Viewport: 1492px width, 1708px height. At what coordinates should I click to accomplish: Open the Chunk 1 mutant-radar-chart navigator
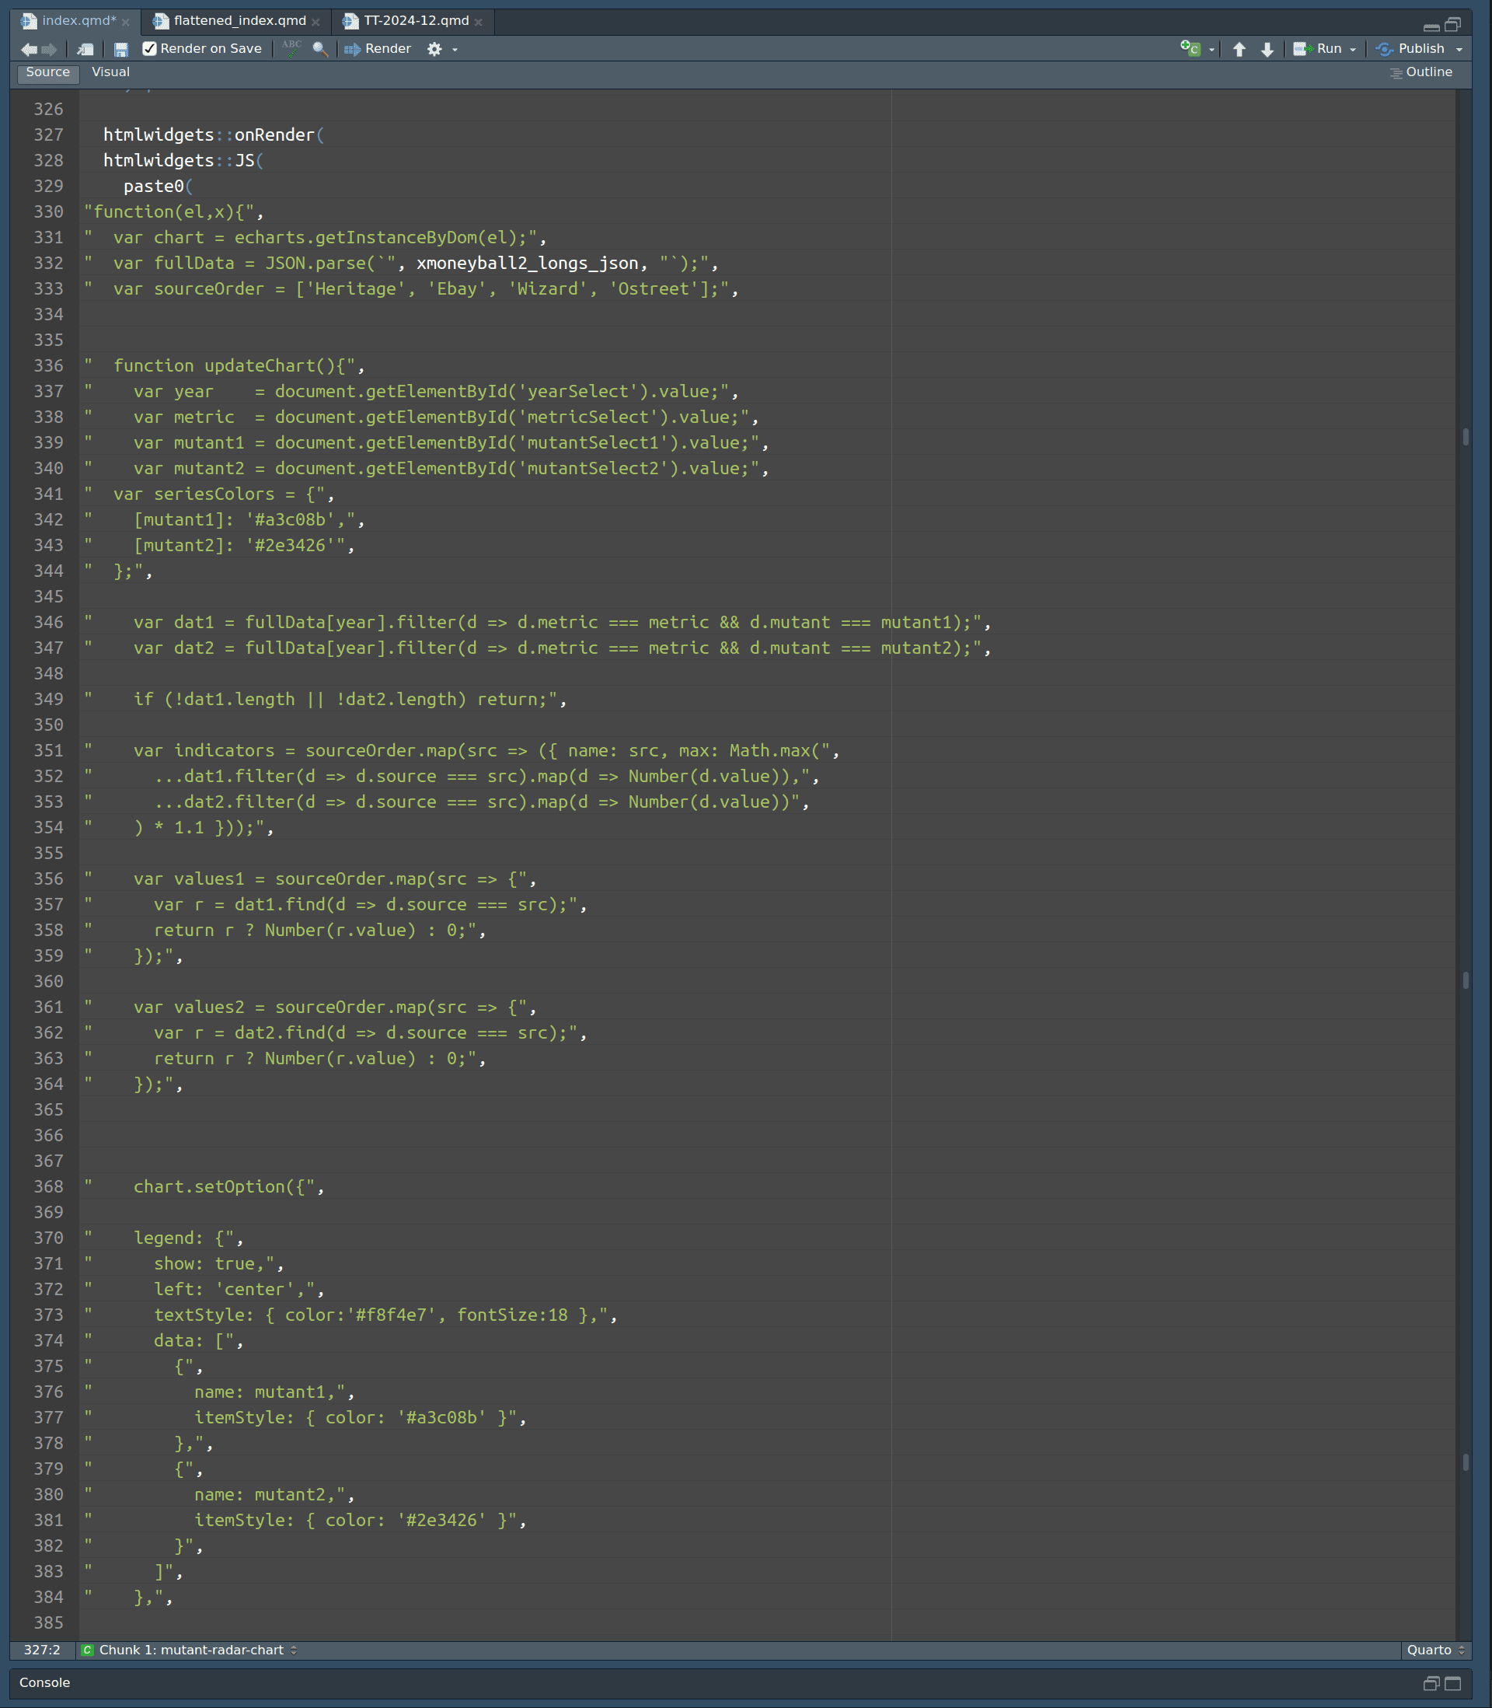coord(190,1650)
